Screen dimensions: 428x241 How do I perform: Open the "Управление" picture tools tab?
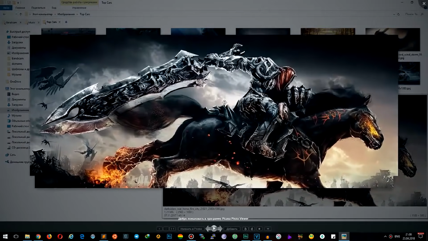(x=79, y=7)
